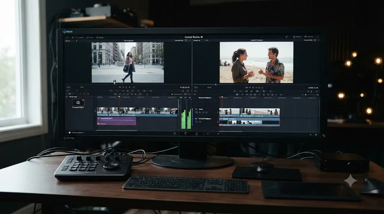Jump to first frame in the left viewer

click(120, 87)
